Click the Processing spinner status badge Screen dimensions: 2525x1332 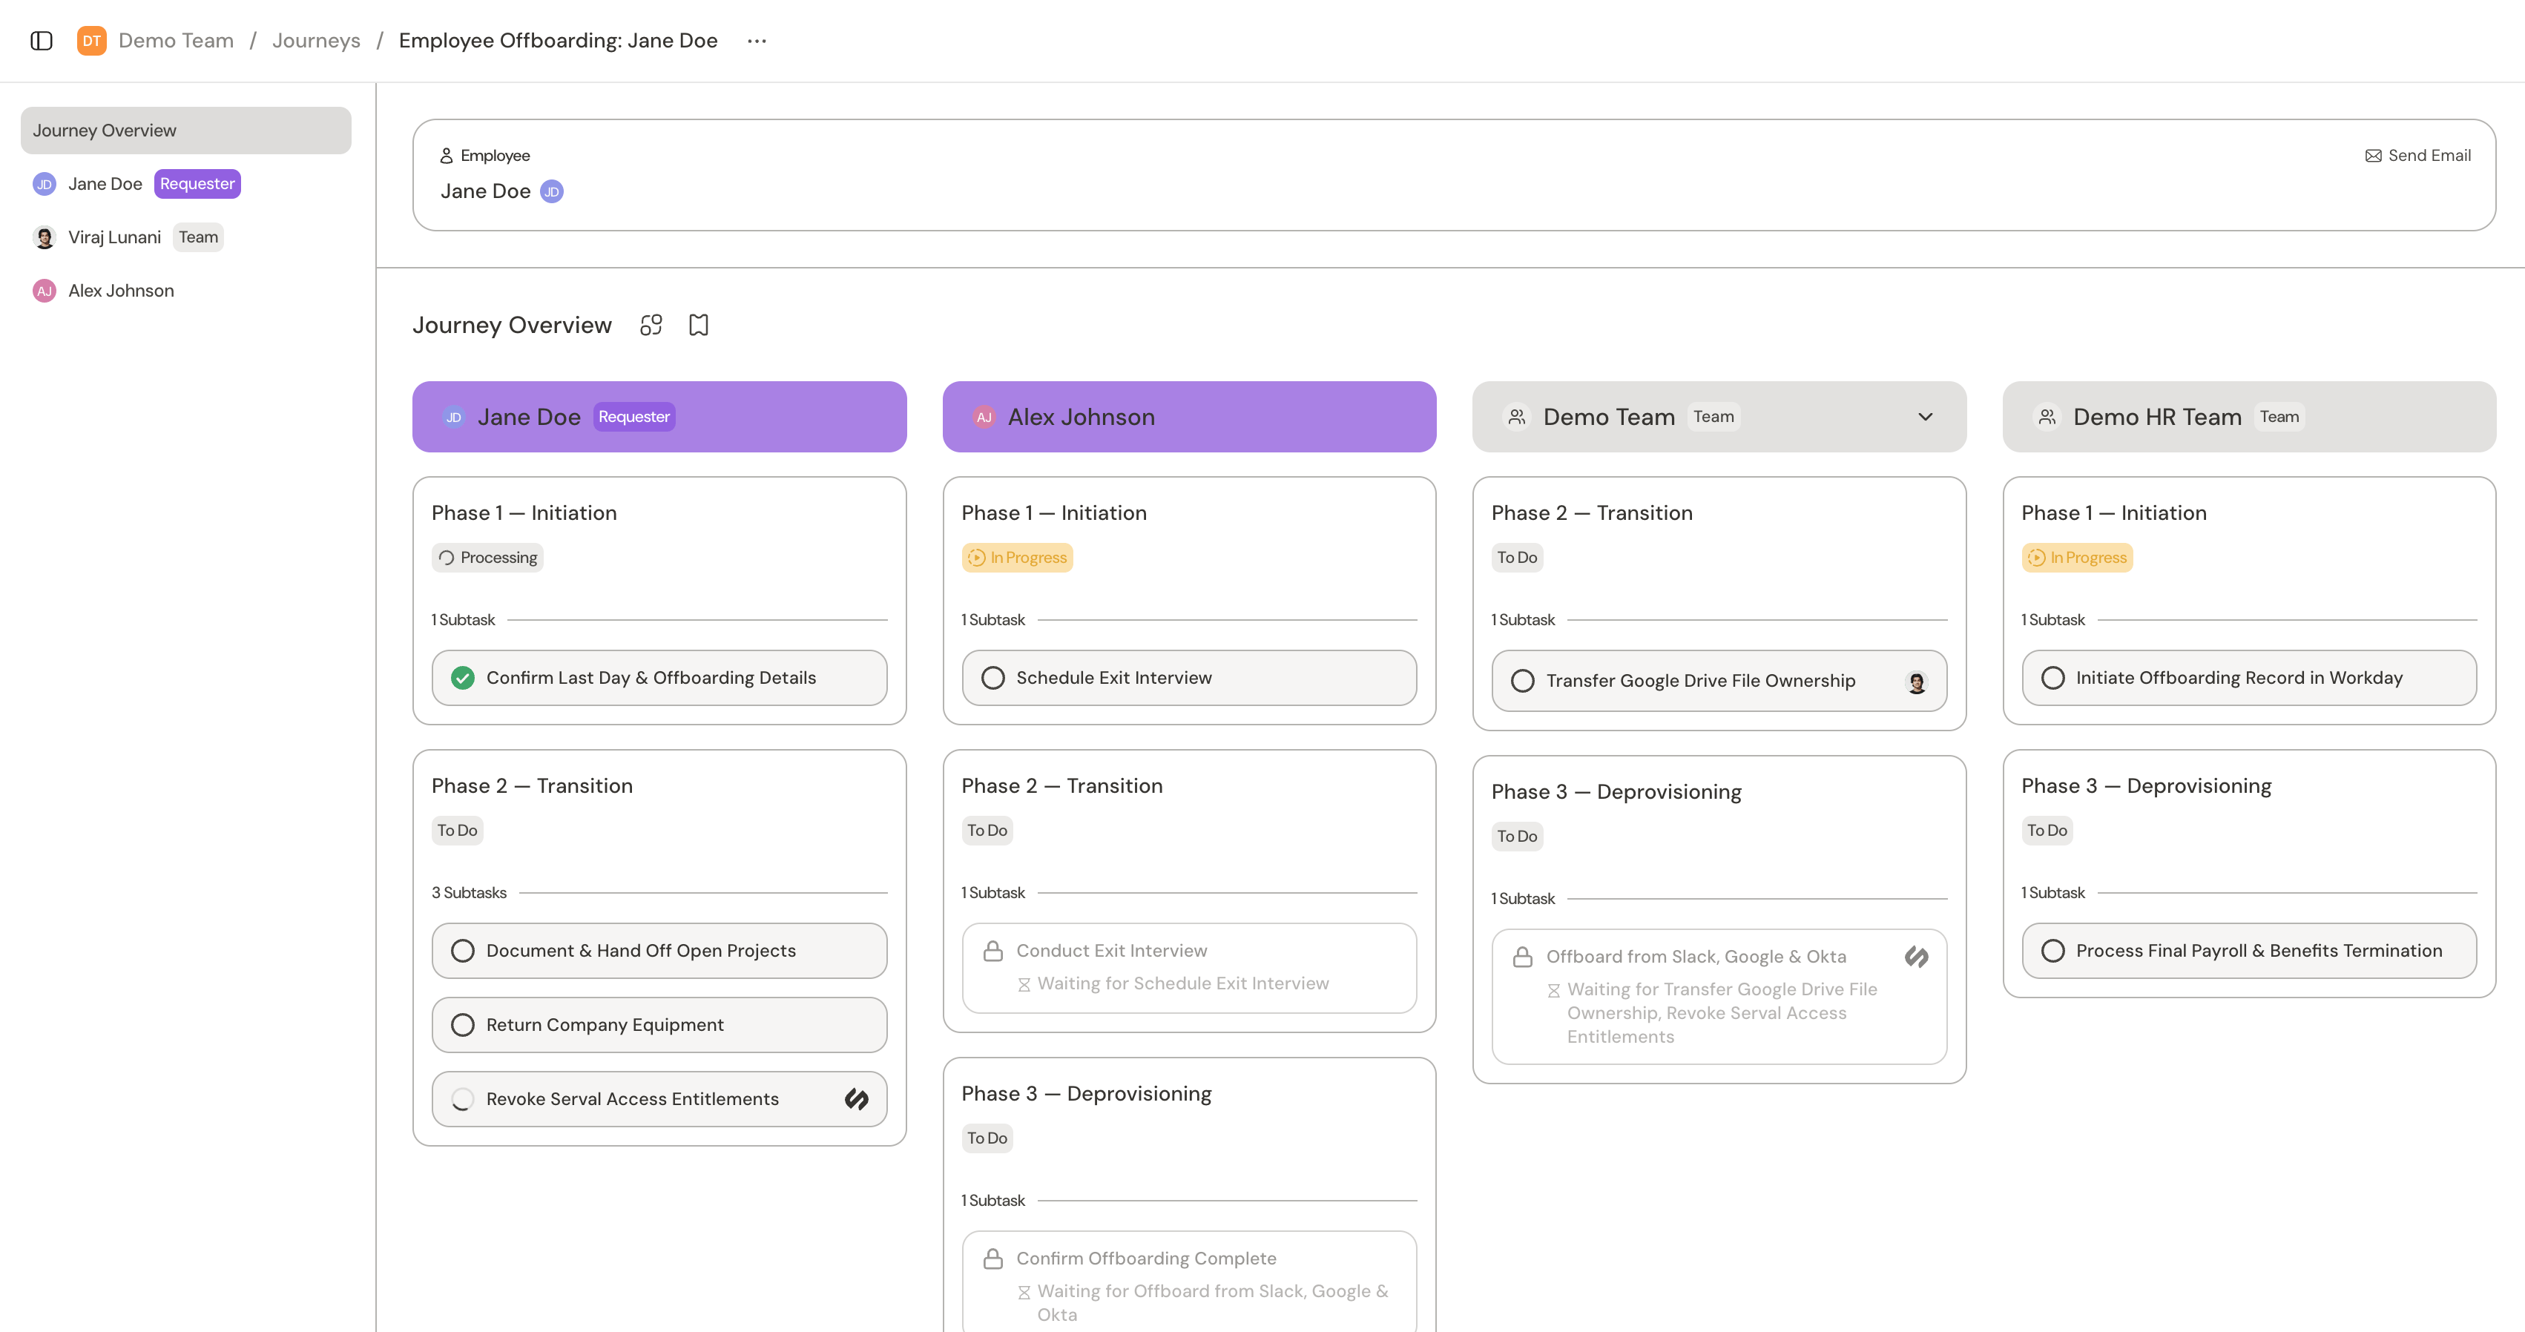487,558
